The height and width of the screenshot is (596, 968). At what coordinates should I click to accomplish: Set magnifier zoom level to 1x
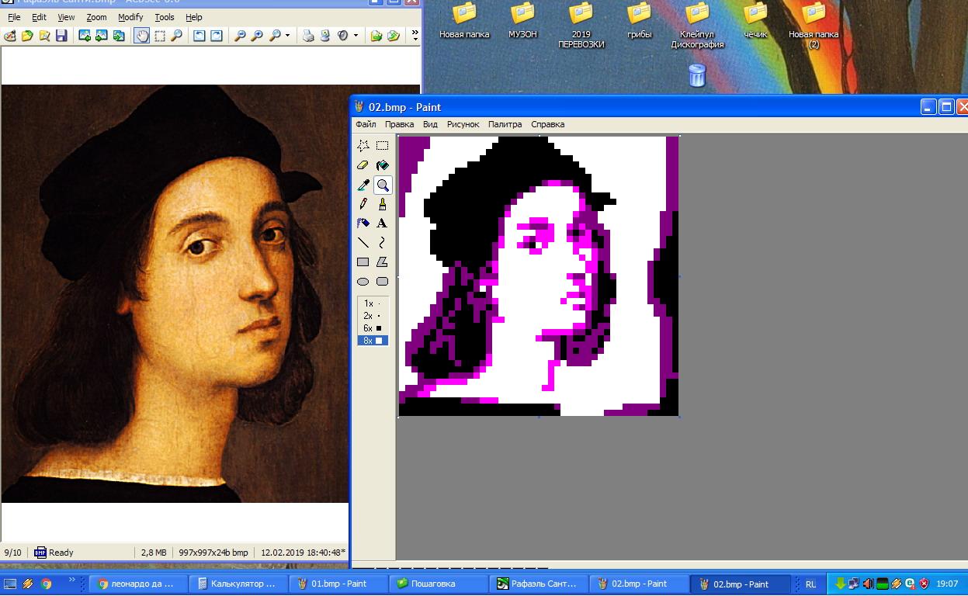tap(373, 303)
